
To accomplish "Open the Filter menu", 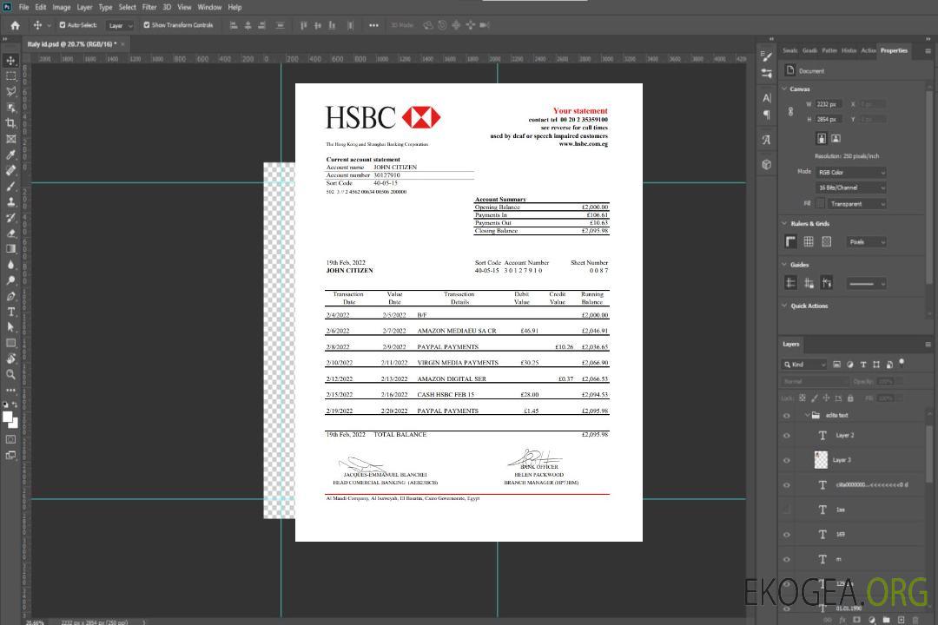I will (x=149, y=7).
